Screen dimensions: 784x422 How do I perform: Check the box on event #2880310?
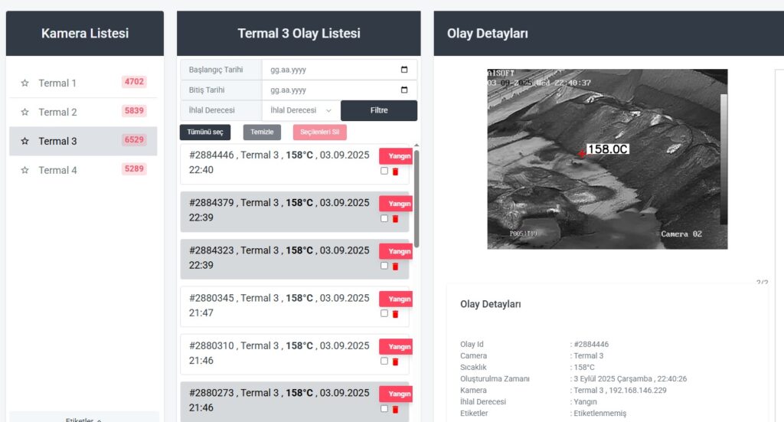point(384,361)
